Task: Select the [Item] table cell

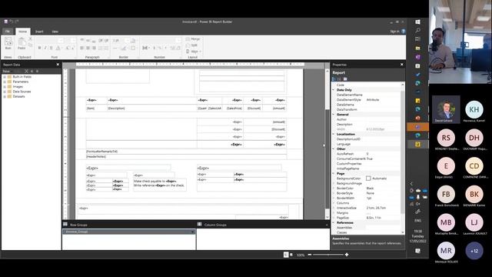Action: coord(97,108)
